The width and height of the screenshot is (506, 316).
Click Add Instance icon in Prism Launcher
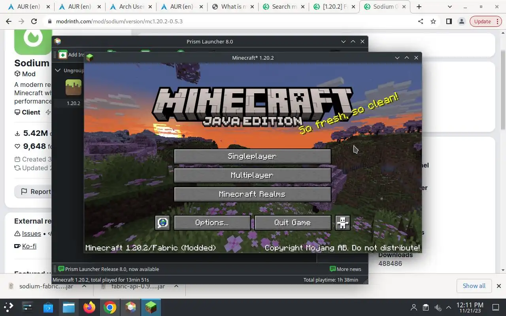63,55
